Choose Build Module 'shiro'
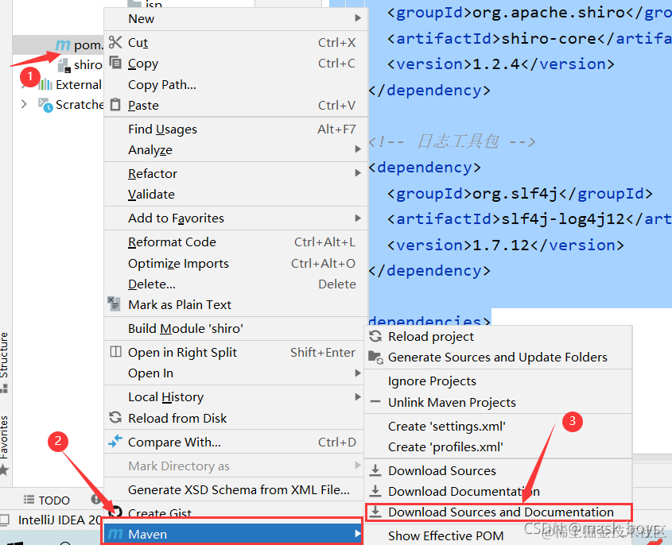 tap(235, 328)
